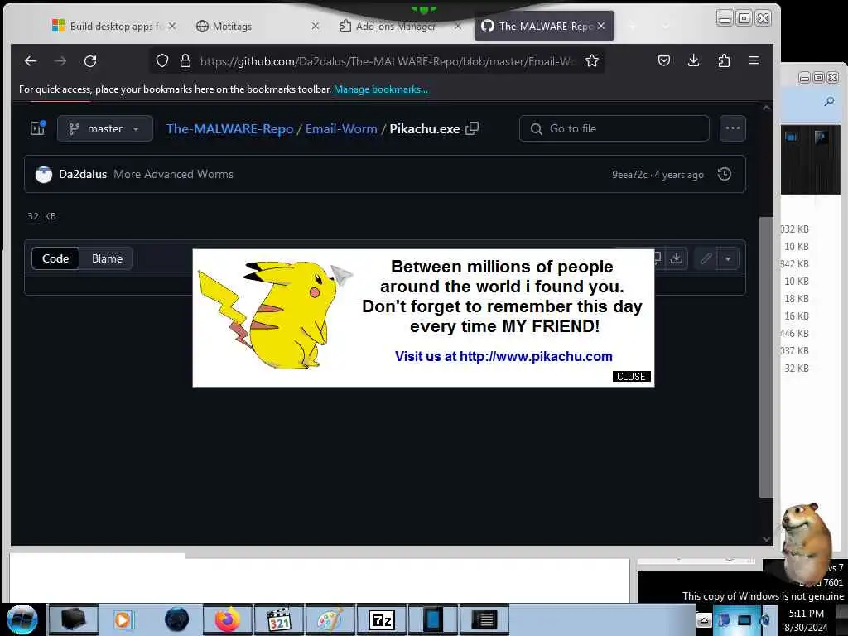
Task: Open 7-Zip taskbar icon
Action: (x=381, y=619)
